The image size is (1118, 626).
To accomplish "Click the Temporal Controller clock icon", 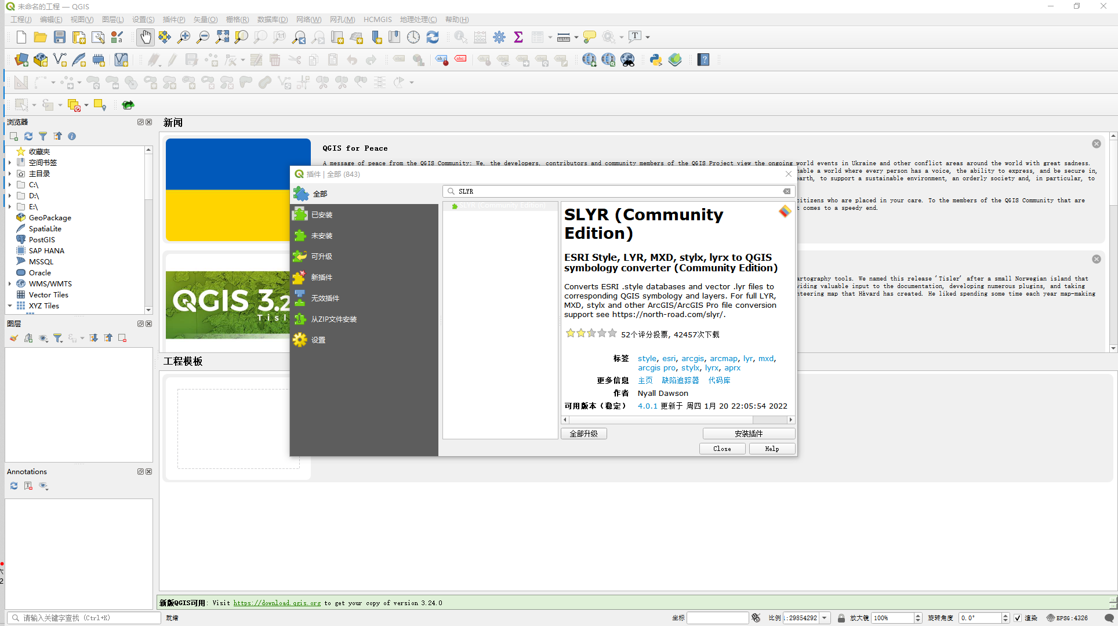I will 413,37.
